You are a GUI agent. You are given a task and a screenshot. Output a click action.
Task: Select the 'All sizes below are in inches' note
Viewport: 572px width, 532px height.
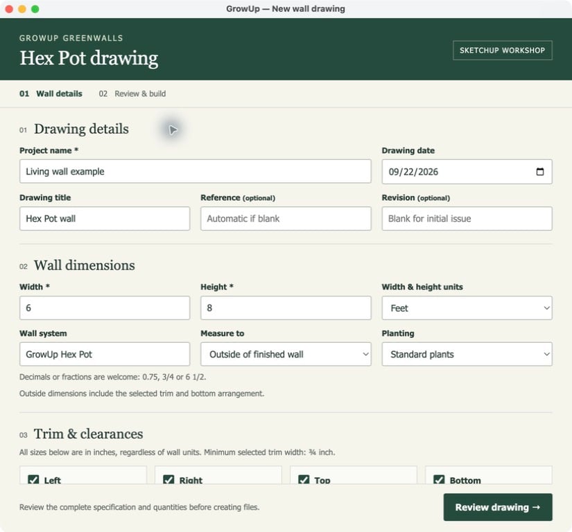coord(177,452)
